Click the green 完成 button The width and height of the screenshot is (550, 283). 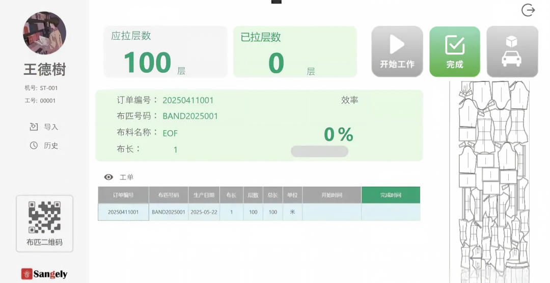455,51
